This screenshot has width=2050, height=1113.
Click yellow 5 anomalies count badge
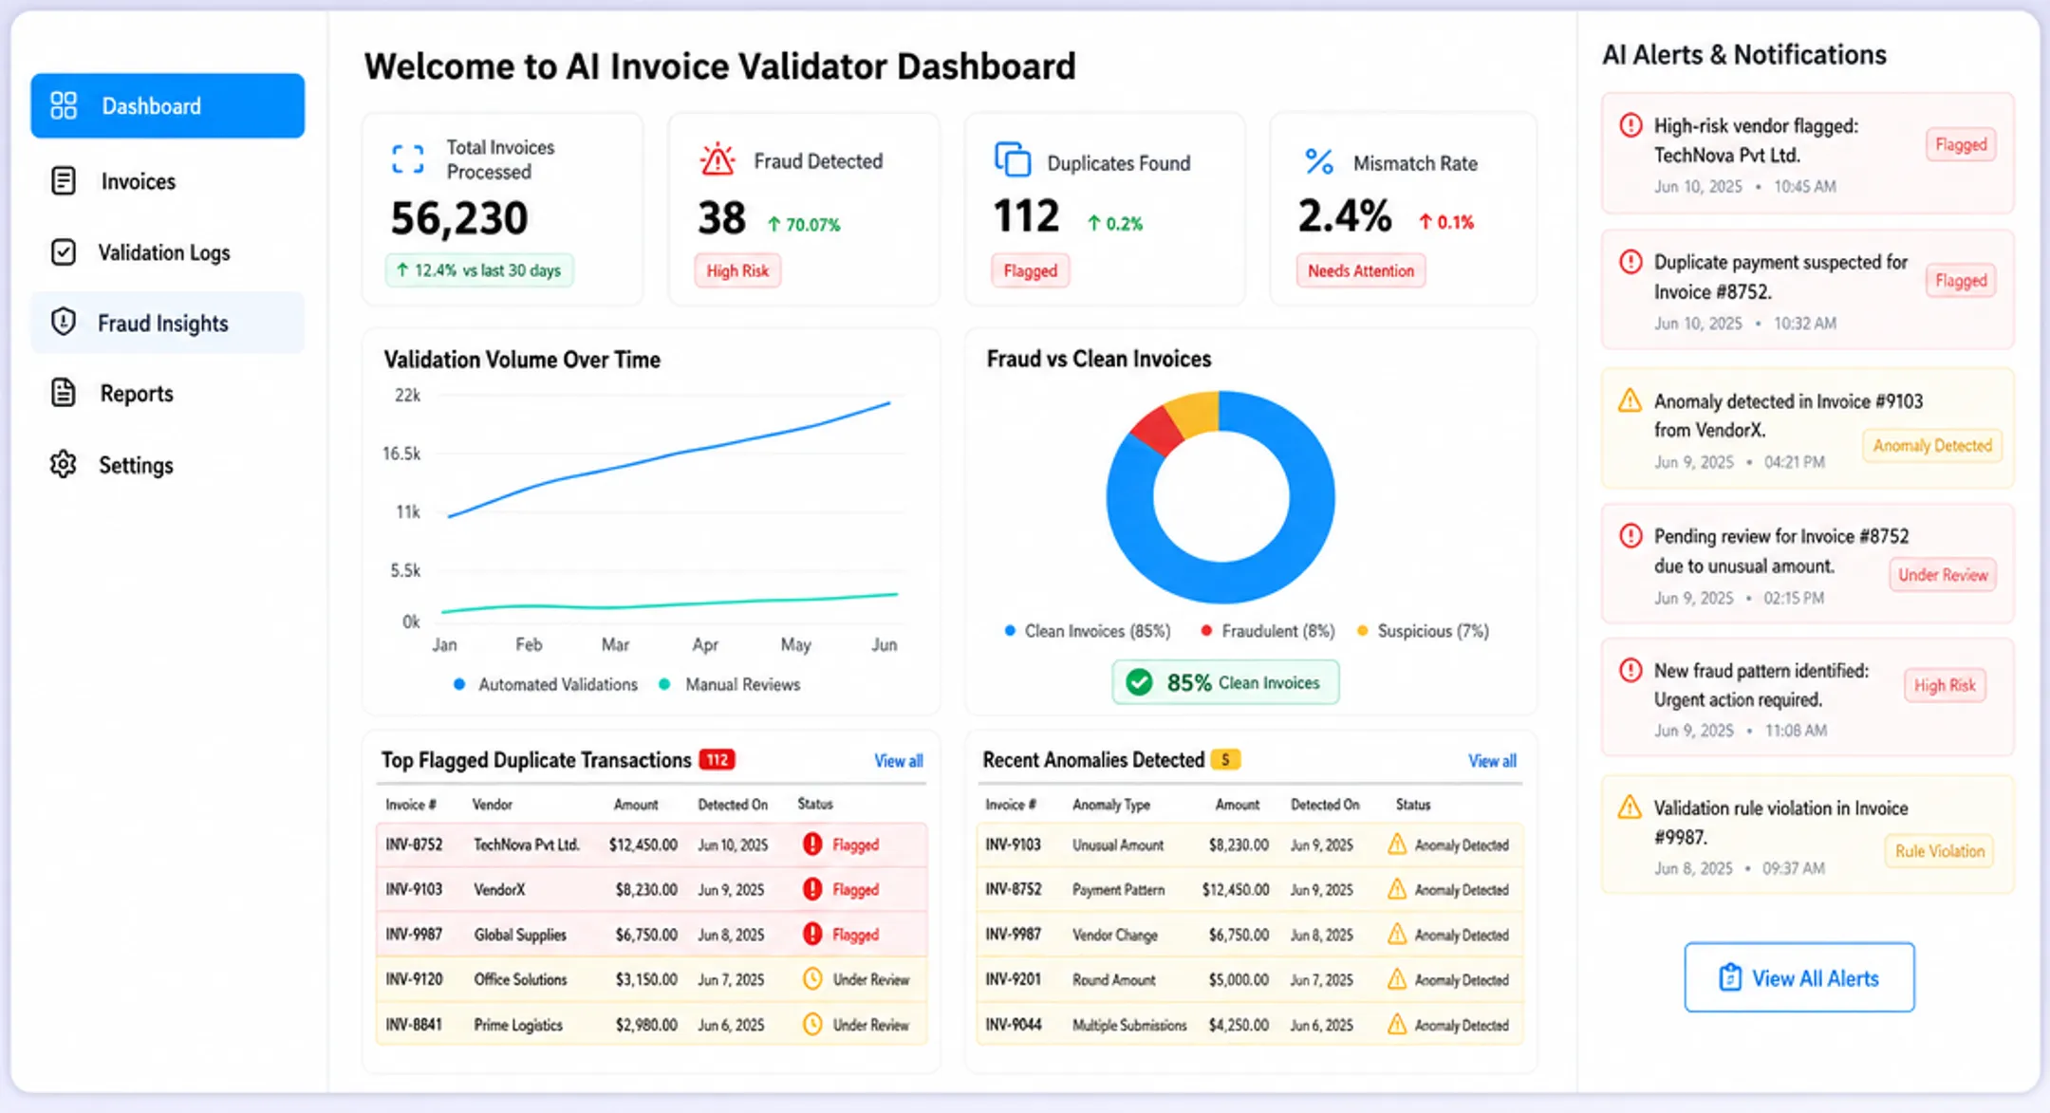pyautogui.click(x=1225, y=760)
